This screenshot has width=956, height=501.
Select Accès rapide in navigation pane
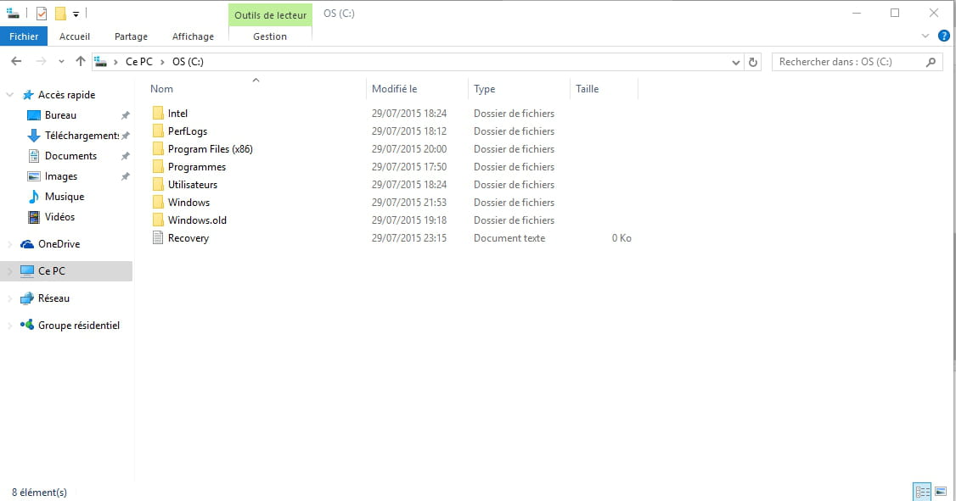point(66,95)
